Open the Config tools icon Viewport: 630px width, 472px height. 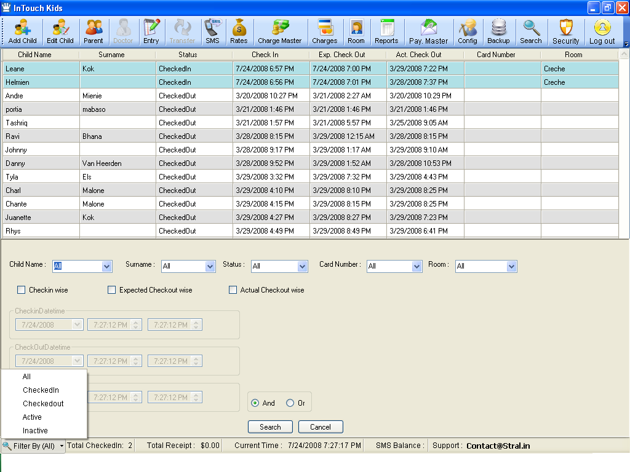(x=468, y=31)
